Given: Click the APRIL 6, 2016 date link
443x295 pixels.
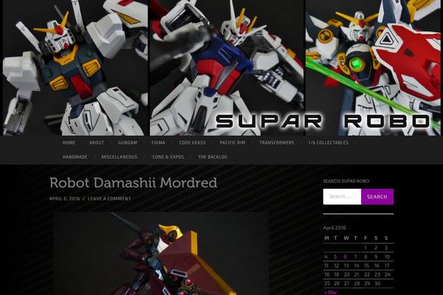Looking at the screenshot, I should pyautogui.click(x=64, y=198).
